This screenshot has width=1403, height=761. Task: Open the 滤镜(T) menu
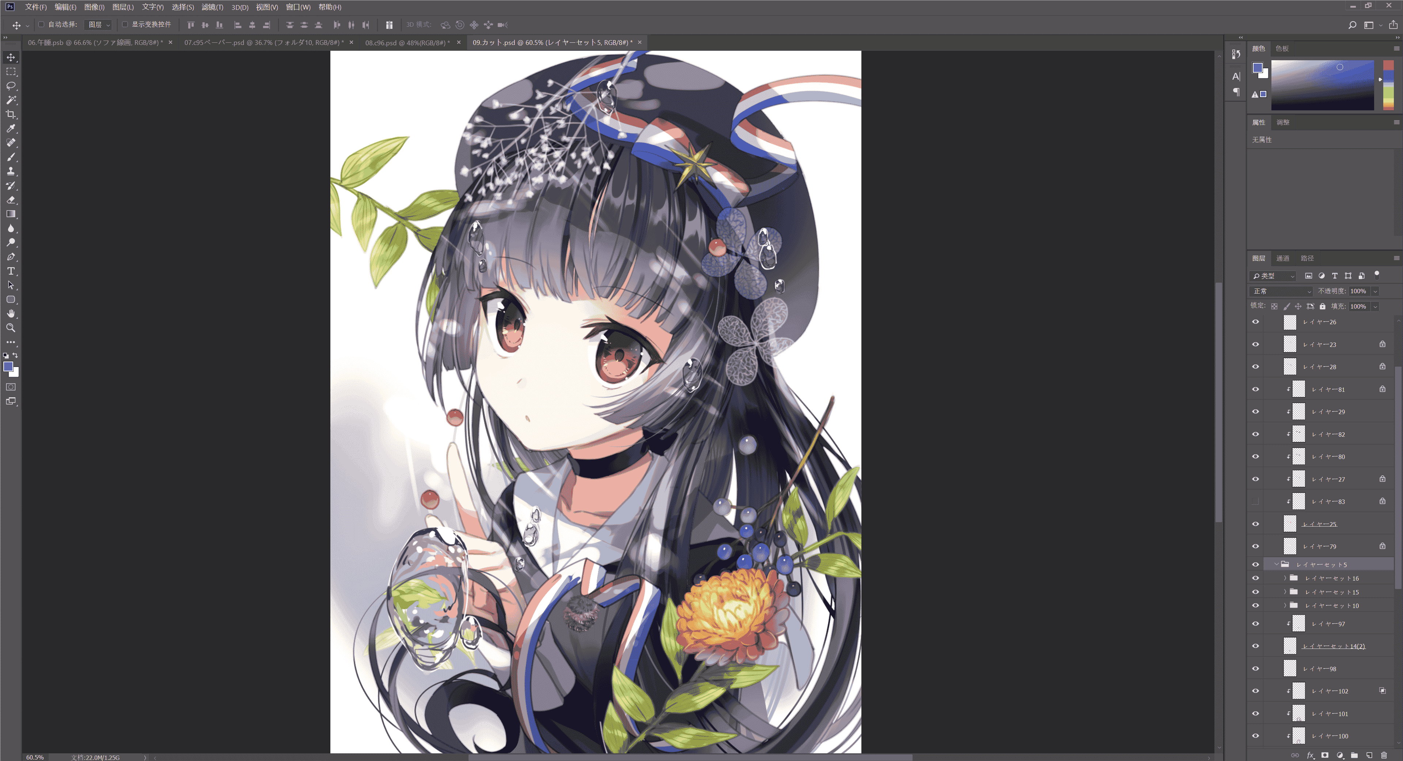tap(212, 7)
